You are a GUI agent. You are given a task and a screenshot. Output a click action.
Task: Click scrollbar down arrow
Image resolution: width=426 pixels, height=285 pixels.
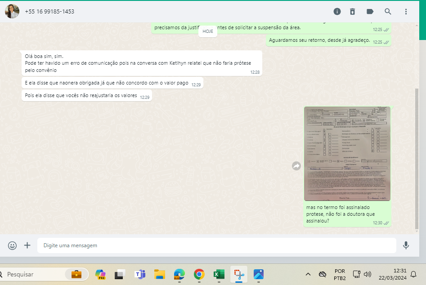tap(417, 231)
